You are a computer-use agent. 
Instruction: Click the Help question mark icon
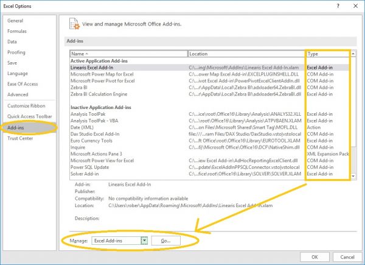[338, 6]
